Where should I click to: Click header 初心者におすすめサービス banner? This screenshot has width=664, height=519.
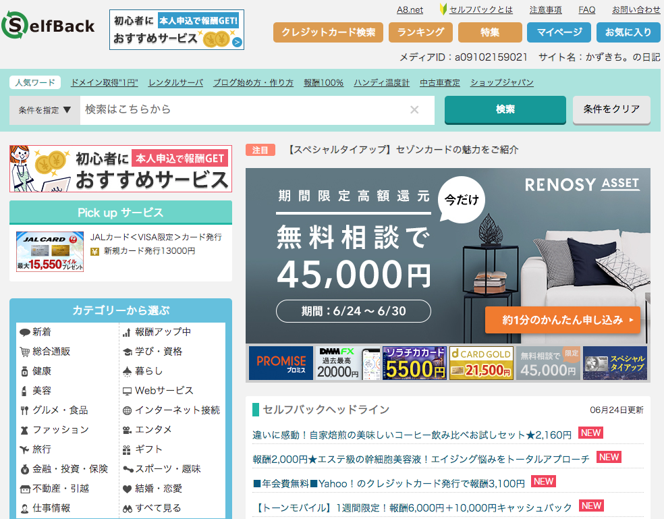(x=177, y=30)
